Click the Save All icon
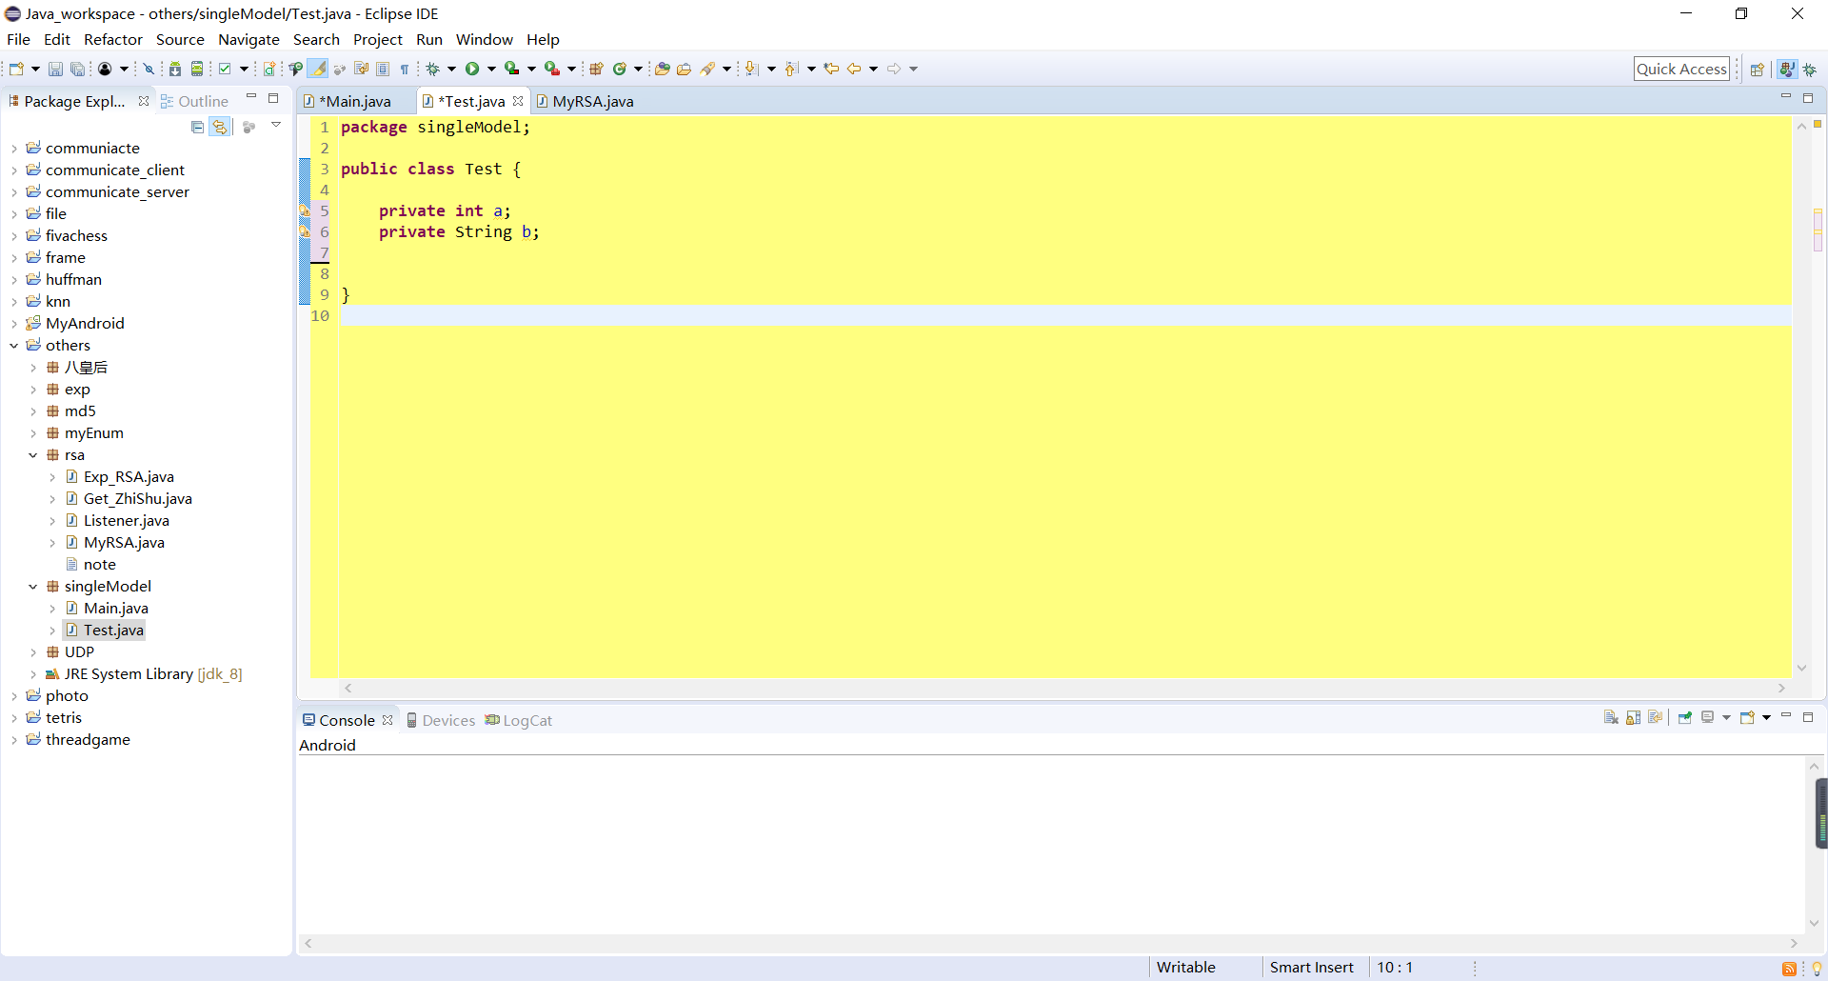Viewport: 1828px width, 981px height. point(77,69)
